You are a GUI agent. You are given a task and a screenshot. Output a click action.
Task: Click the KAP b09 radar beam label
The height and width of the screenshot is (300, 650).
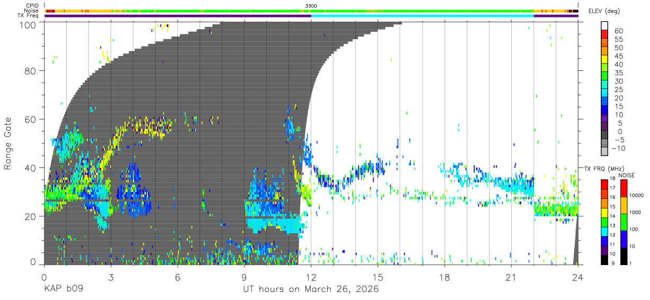[x=65, y=290]
